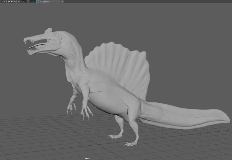The width and height of the screenshot is (232, 160).
Task: Click the gamma icon beside the 1.00 field
Action: [28, 1]
